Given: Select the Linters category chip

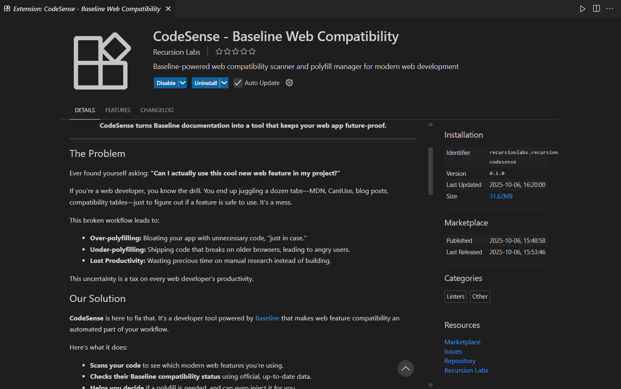Looking at the screenshot, I should [x=455, y=296].
